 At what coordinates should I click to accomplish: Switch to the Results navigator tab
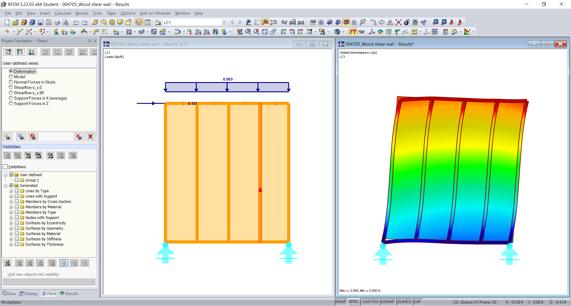point(69,294)
